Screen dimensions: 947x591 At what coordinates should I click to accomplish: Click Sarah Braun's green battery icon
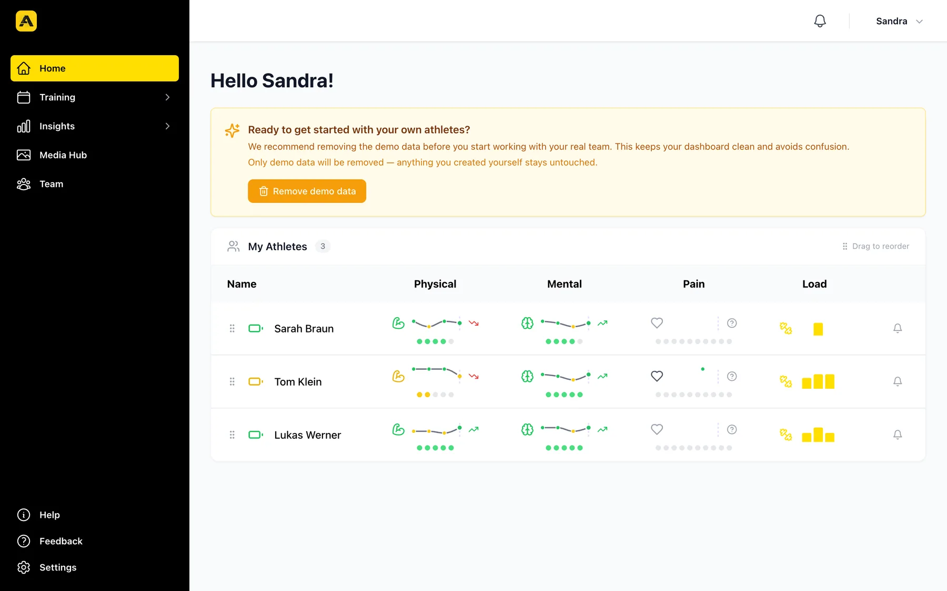coord(256,328)
